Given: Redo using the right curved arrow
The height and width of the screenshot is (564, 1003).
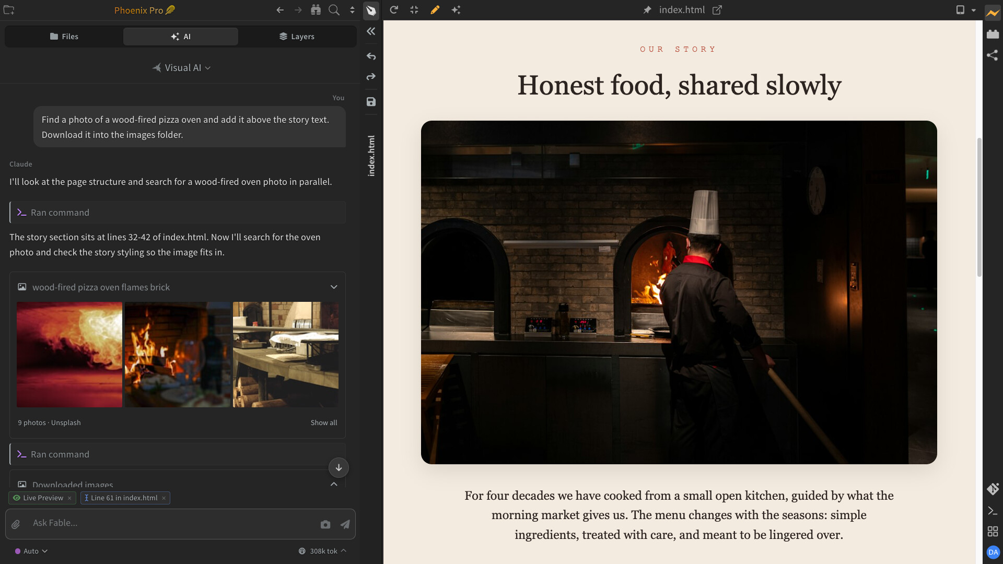Looking at the screenshot, I should click(x=371, y=77).
